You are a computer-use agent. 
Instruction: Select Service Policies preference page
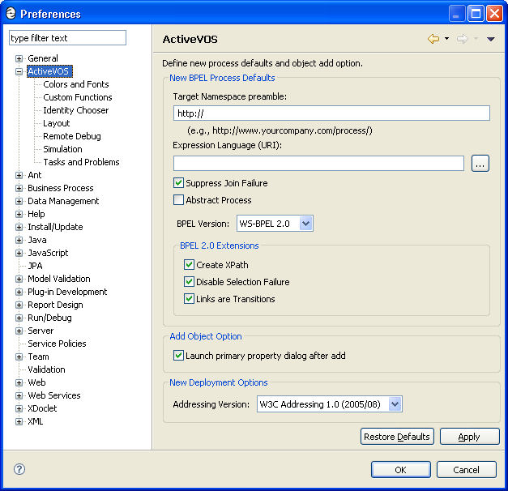(57, 344)
